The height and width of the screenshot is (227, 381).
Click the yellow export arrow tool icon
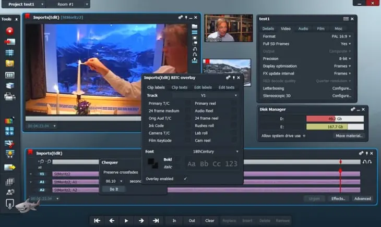pos(9,168)
